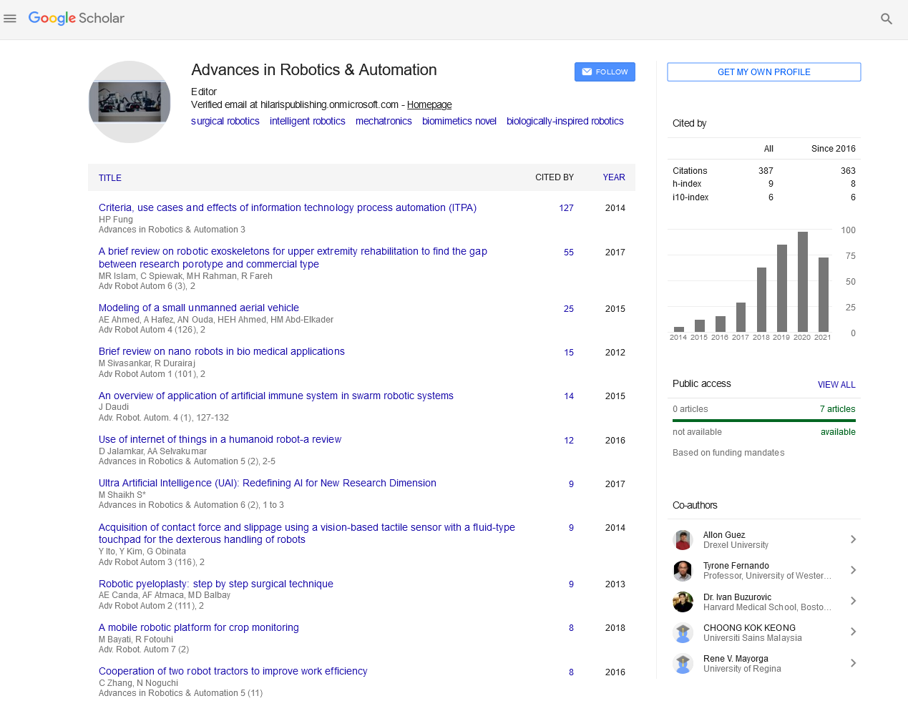Click the profile picture thumbnail
The width and height of the screenshot is (908, 701).
coord(130,102)
